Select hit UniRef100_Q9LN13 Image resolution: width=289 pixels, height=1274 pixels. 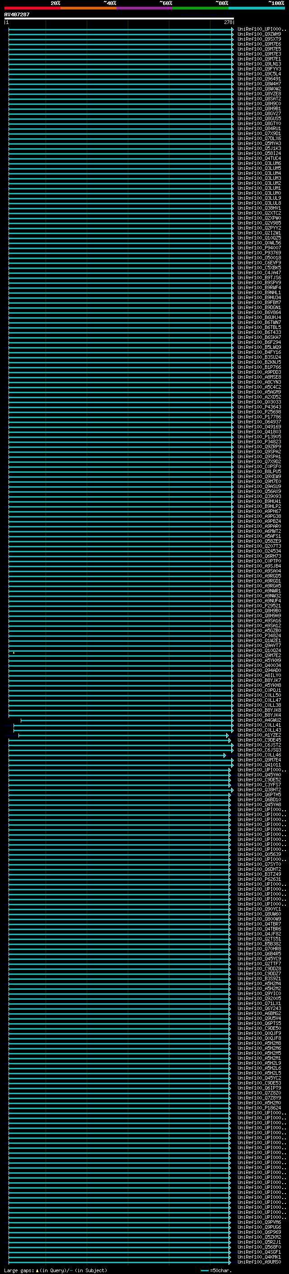259,64
